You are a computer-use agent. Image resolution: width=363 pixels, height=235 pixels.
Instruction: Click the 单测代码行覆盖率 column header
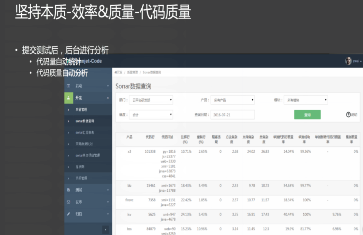click(283, 139)
